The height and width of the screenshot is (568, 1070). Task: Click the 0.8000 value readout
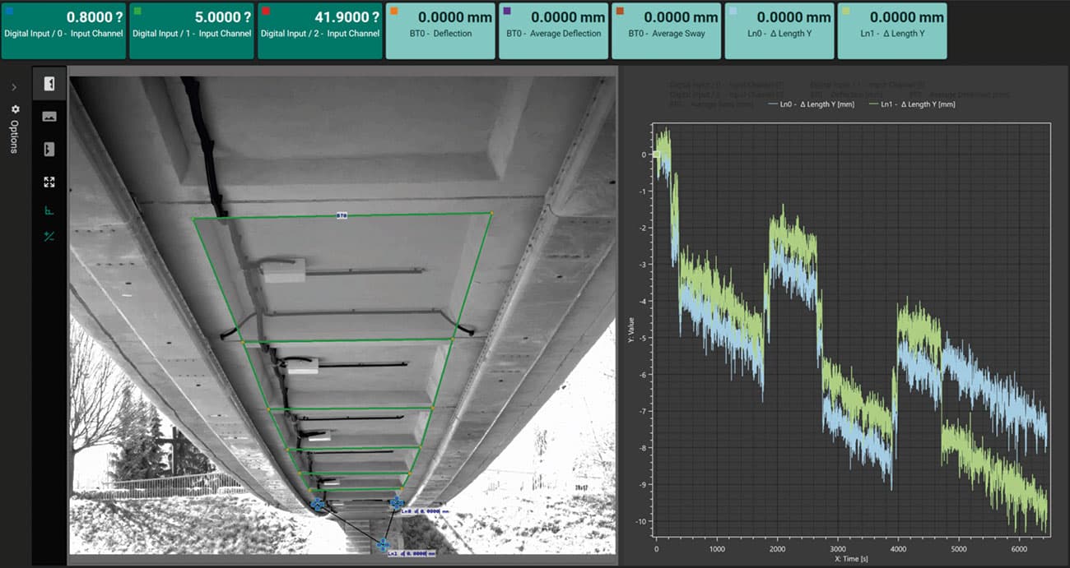click(x=95, y=17)
